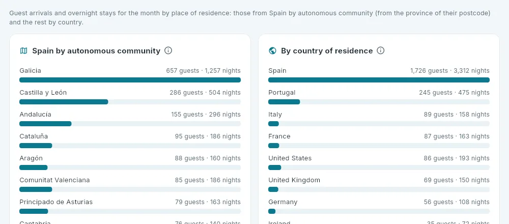Click the Principado de Asturias progress bar

coord(130,211)
